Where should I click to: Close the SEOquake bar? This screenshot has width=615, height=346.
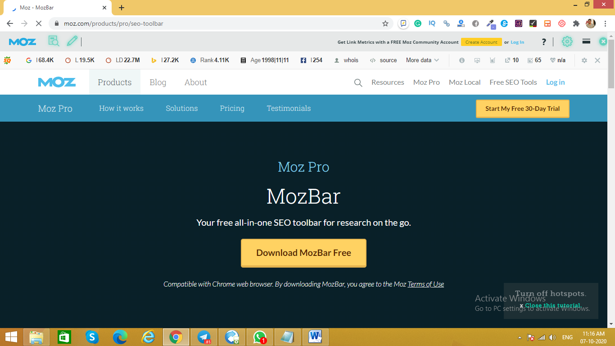pos(597,60)
